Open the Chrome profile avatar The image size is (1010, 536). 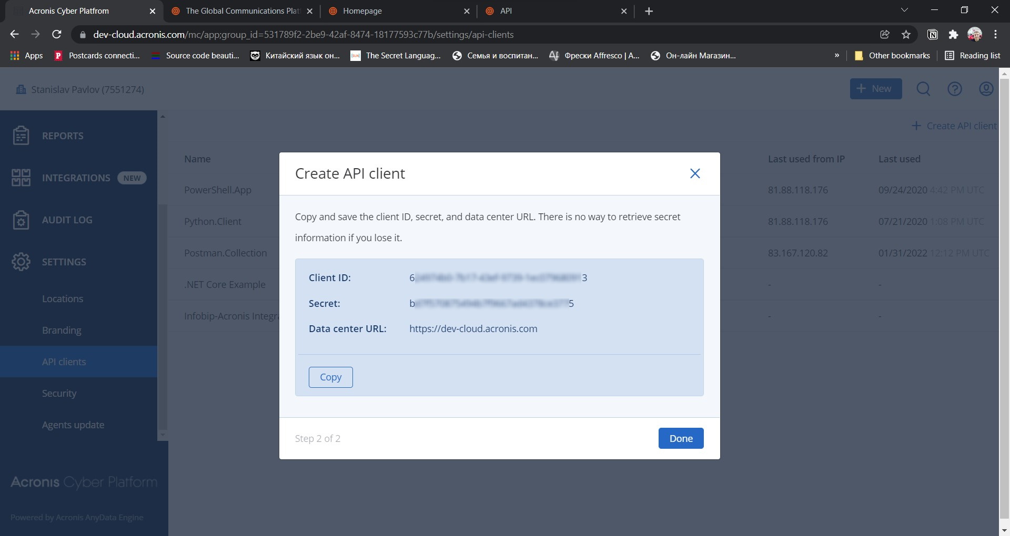[x=974, y=34]
